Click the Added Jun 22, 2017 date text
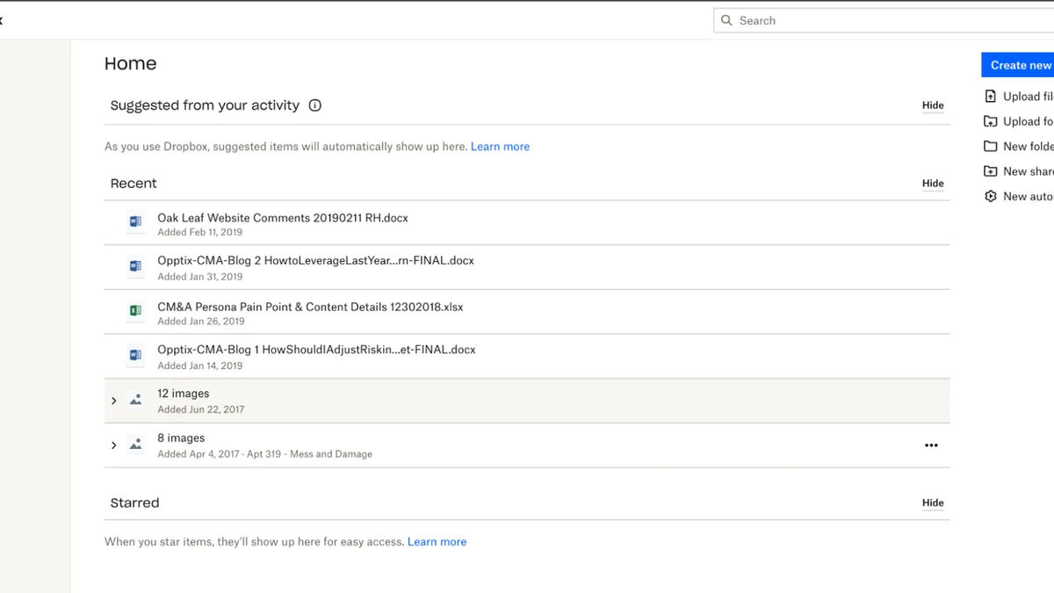1054x593 pixels. point(201,409)
